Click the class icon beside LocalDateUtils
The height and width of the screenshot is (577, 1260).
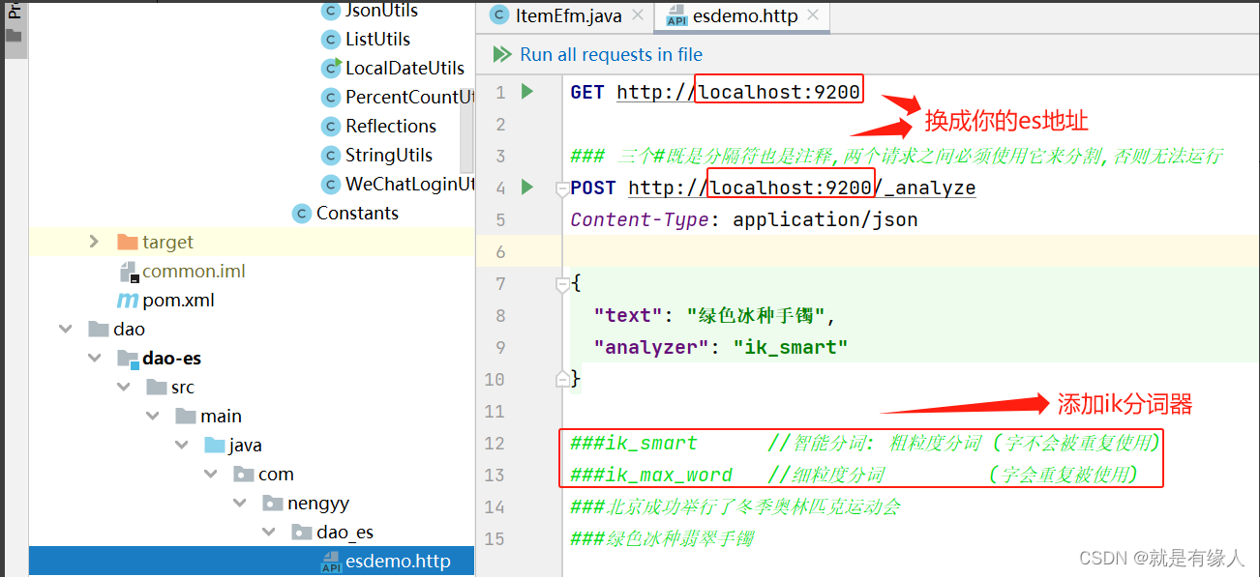tap(331, 69)
